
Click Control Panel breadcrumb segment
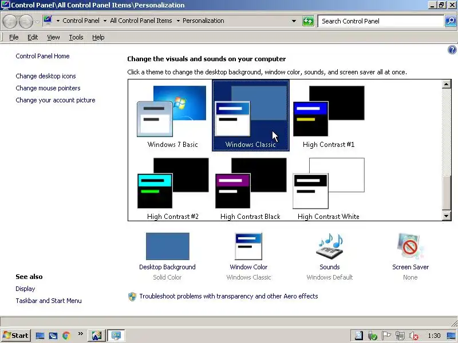(81, 21)
